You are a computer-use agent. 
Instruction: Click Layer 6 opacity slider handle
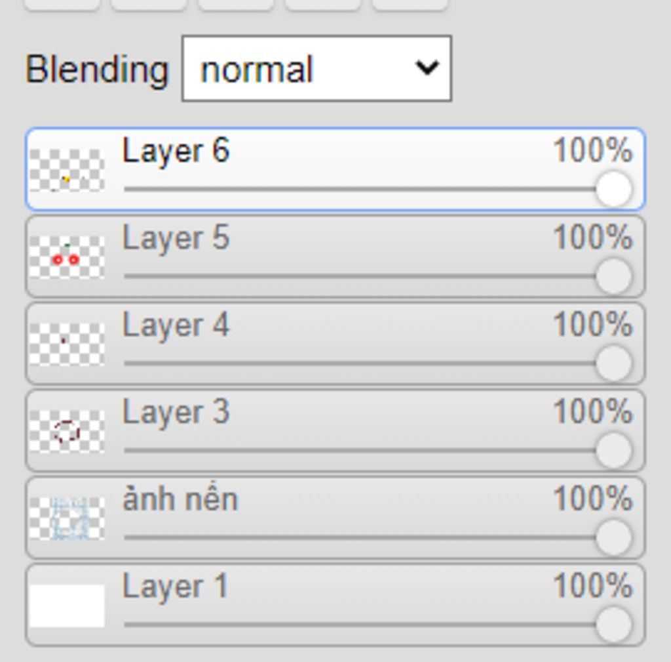pyautogui.click(x=614, y=189)
